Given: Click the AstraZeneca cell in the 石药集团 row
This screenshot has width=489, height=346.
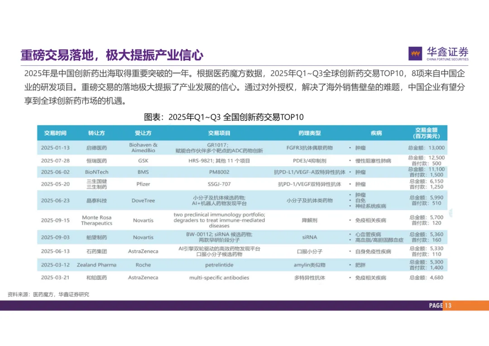Looking at the screenshot, I should tap(143, 251).
